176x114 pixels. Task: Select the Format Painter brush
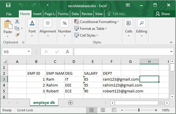[17, 35]
